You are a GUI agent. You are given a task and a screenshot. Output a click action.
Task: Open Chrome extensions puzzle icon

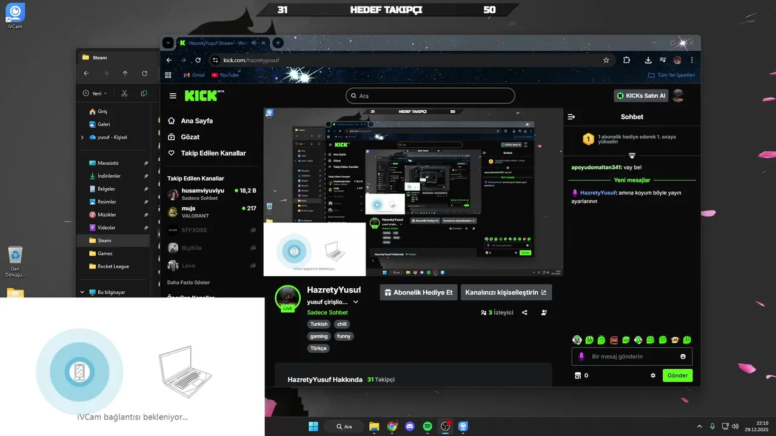[626, 60]
